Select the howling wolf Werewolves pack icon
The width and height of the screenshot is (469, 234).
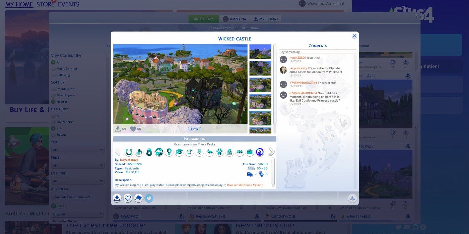click(x=260, y=152)
